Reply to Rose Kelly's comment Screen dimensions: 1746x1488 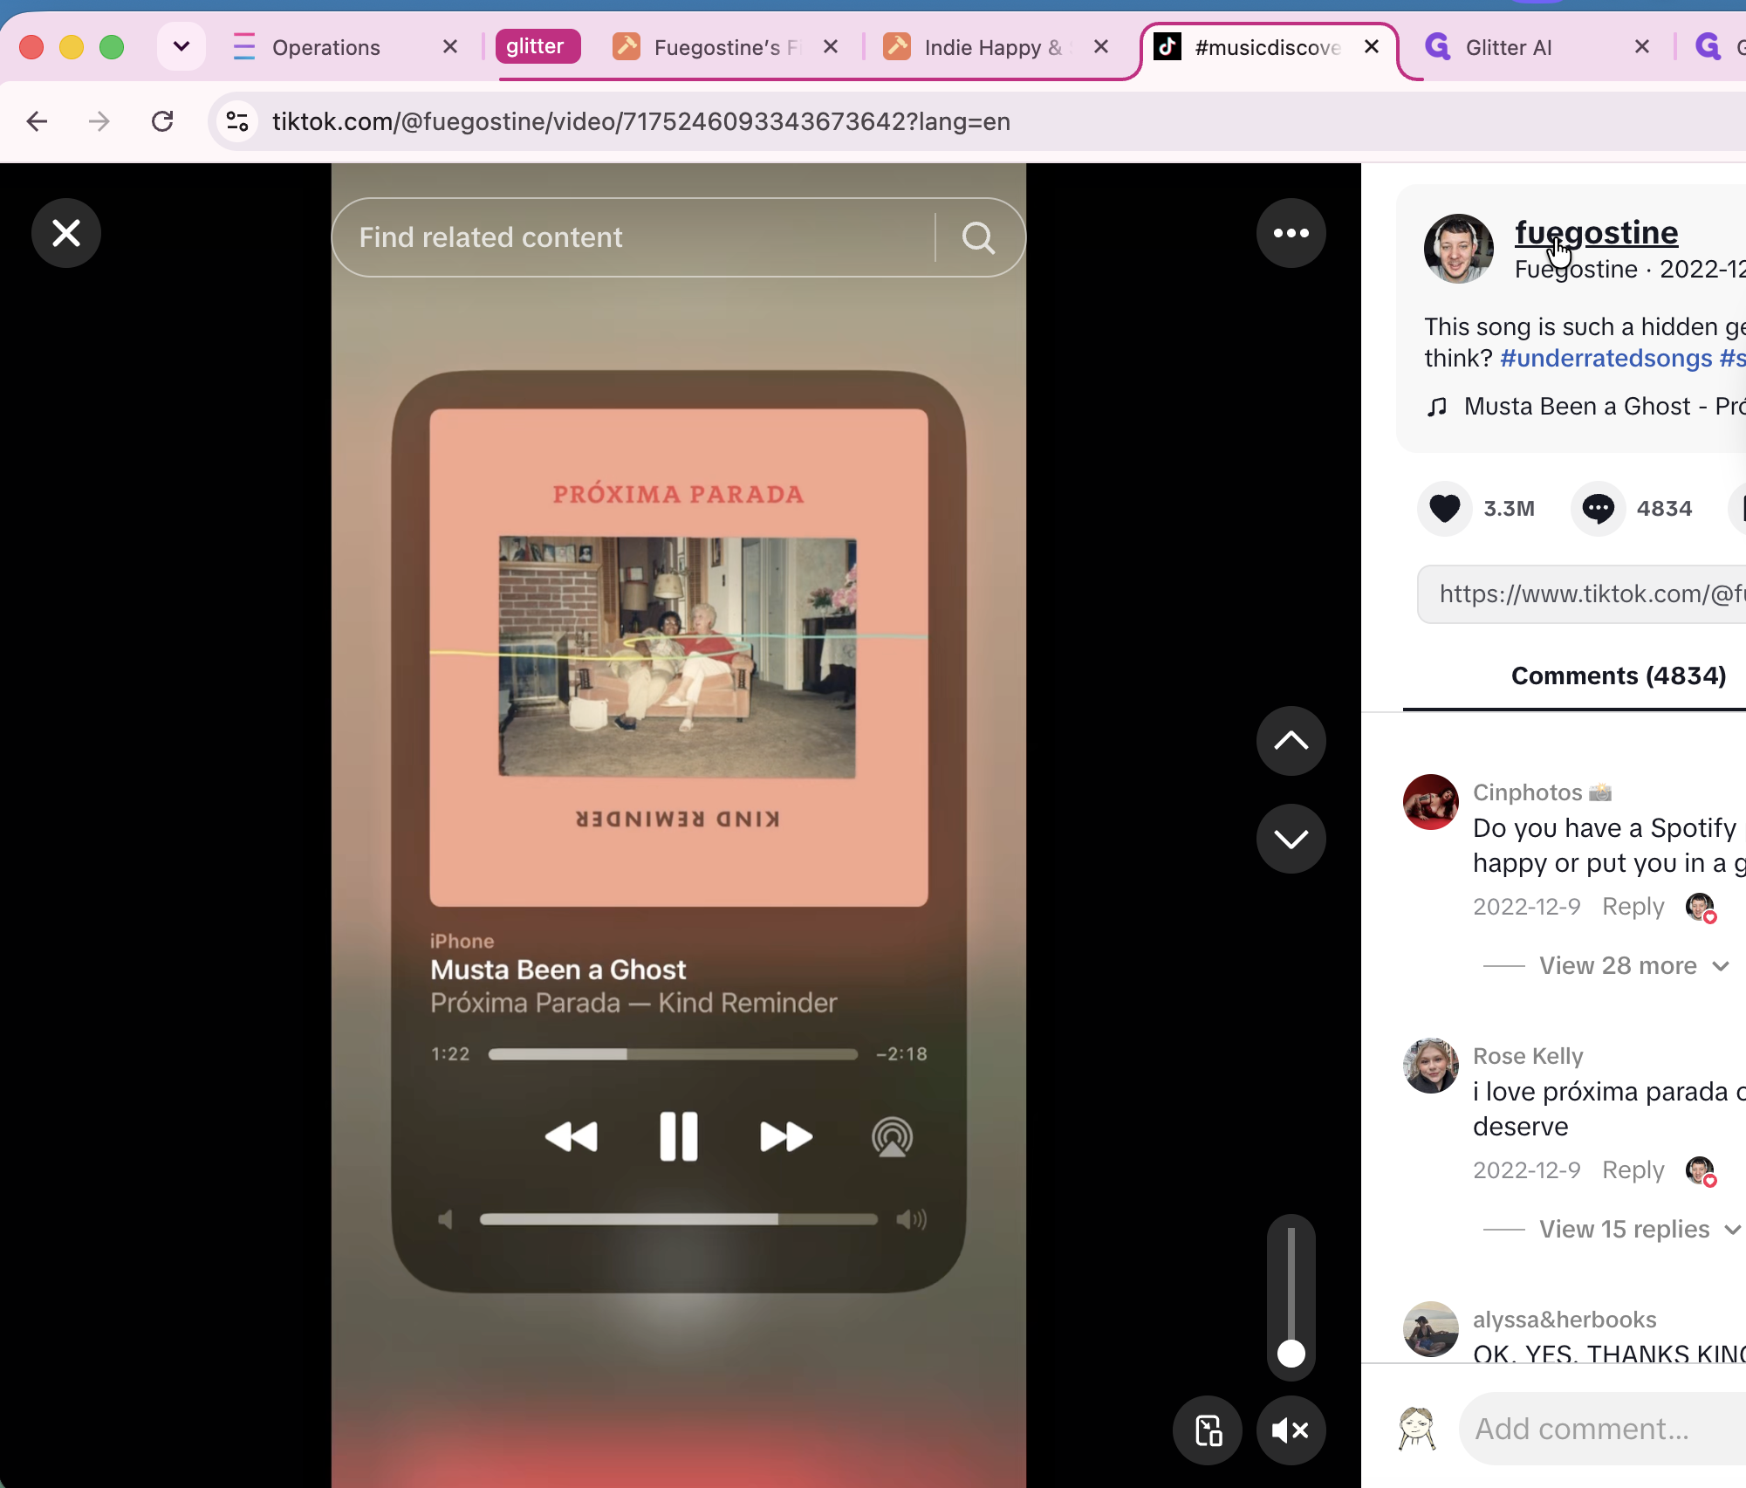click(1633, 1169)
